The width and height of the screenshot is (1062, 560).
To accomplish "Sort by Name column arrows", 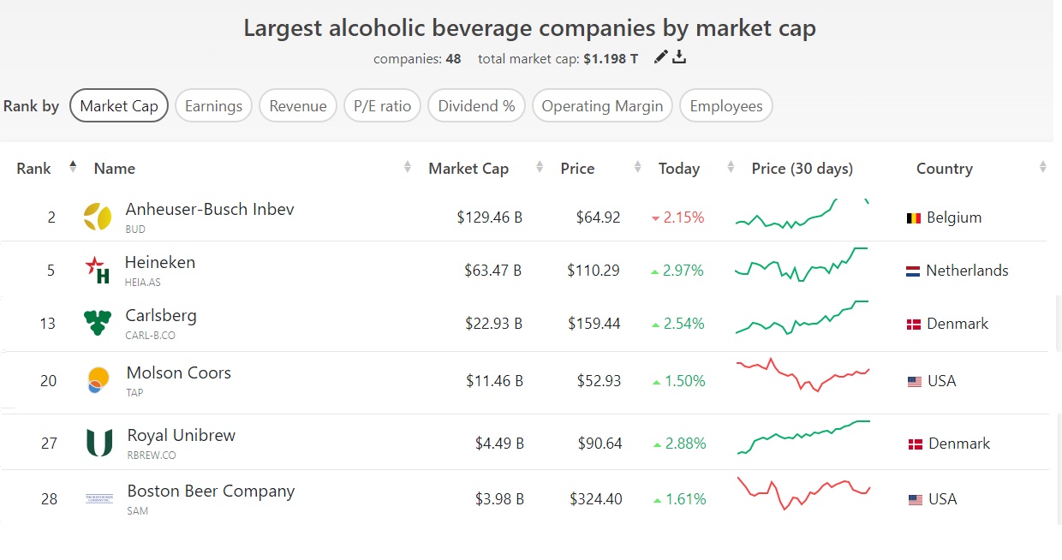I will point(408,168).
